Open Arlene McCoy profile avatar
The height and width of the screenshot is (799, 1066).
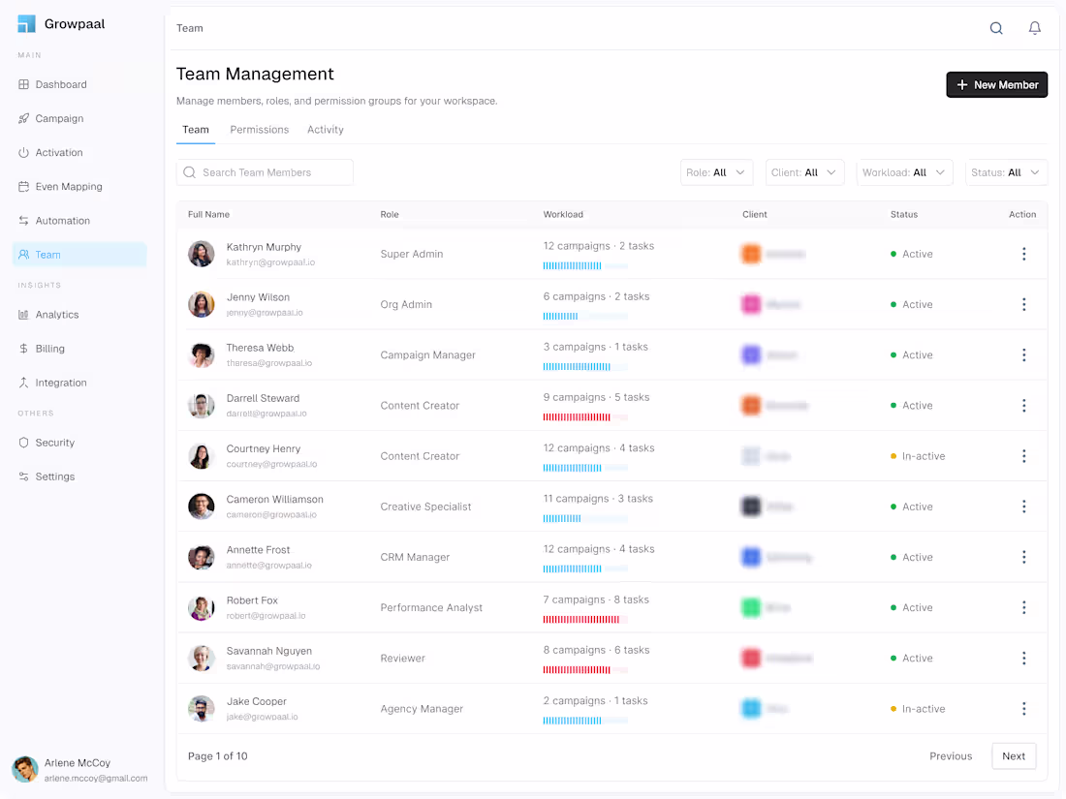click(25, 770)
